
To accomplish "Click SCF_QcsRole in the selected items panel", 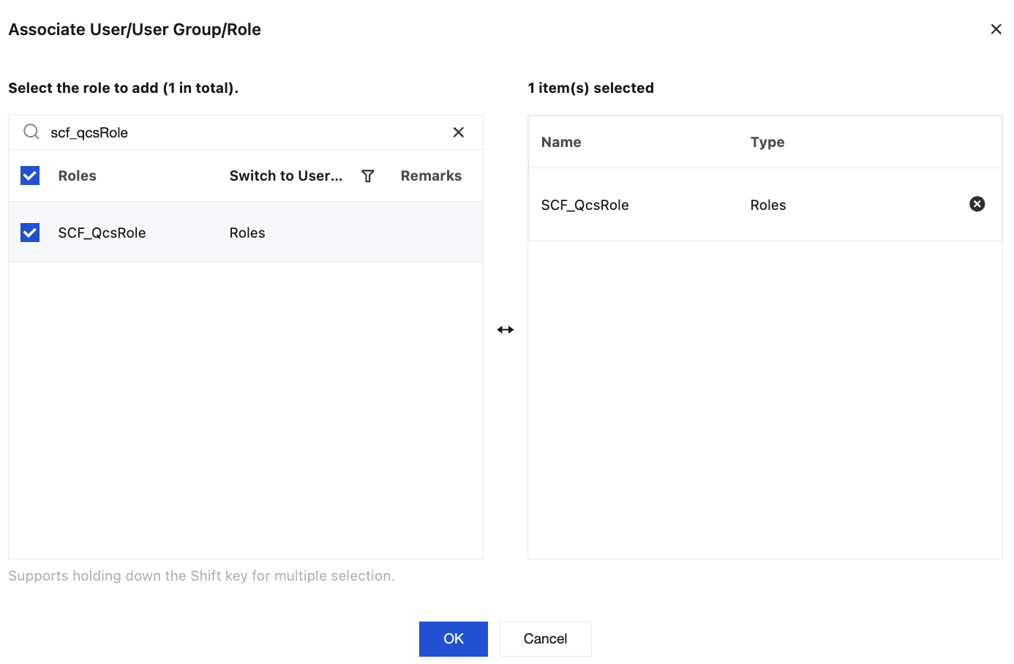I will pyautogui.click(x=585, y=205).
